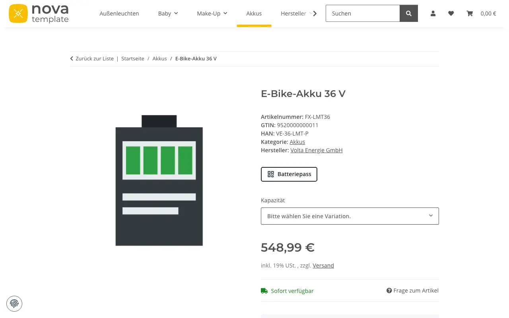Screen dimensions: 509x318
Task: Click the HAN value VE-36-LMT-P
Action: coord(292,134)
